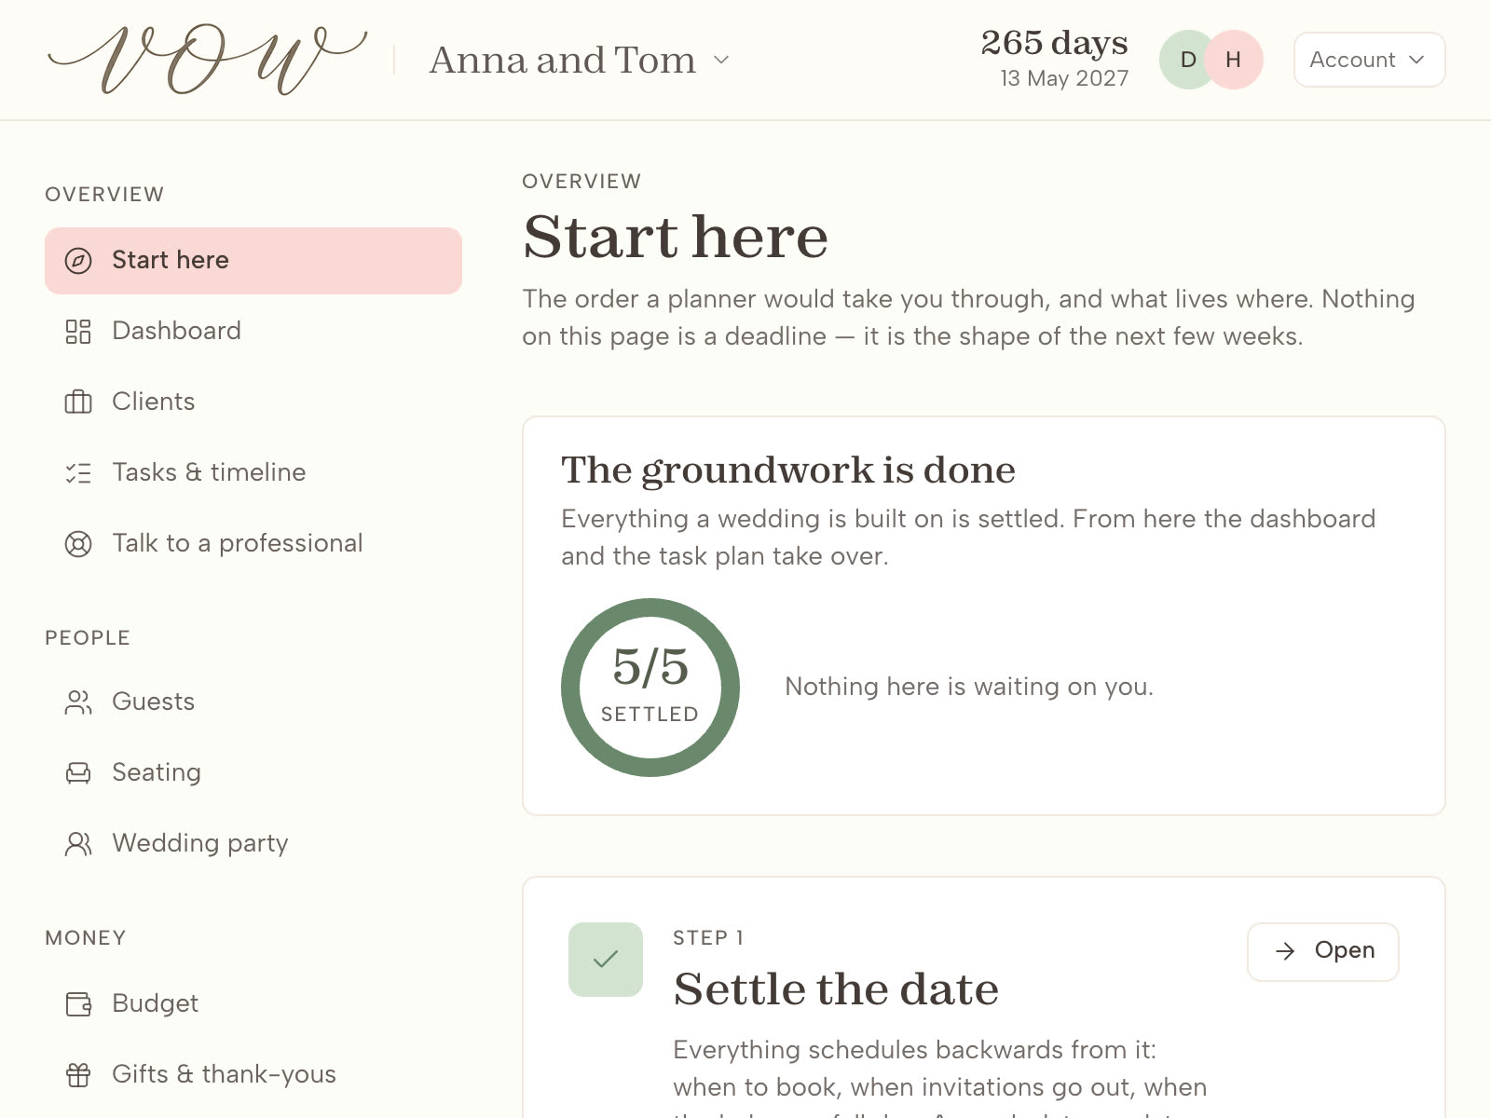Open the Account dropdown menu
This screenshot has width=1491, height=1118.
pos(1370,60)
